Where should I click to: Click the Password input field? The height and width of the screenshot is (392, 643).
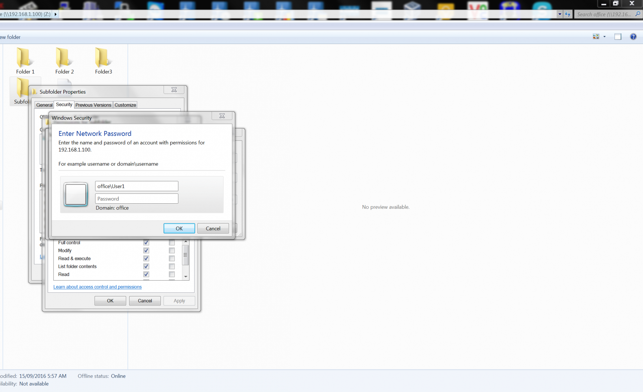coord(137,199)
